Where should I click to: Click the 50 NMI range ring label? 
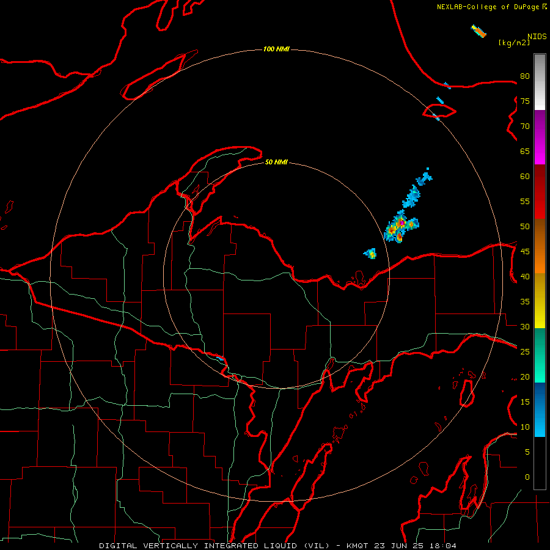pos(276,162)
